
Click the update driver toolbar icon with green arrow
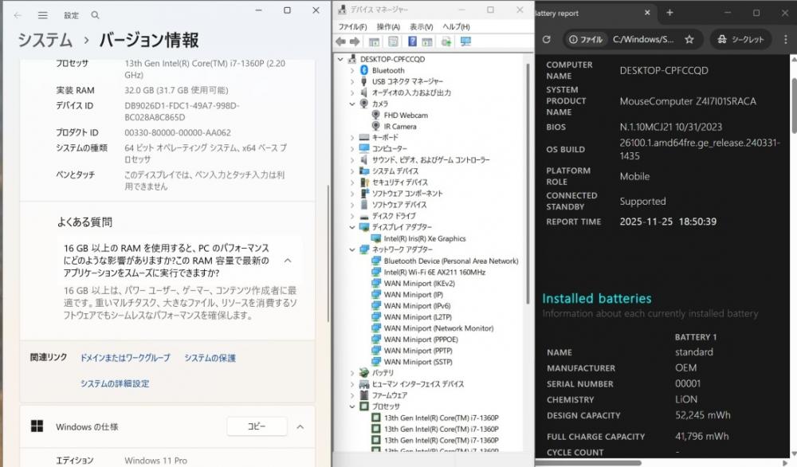tap(446, 41)
